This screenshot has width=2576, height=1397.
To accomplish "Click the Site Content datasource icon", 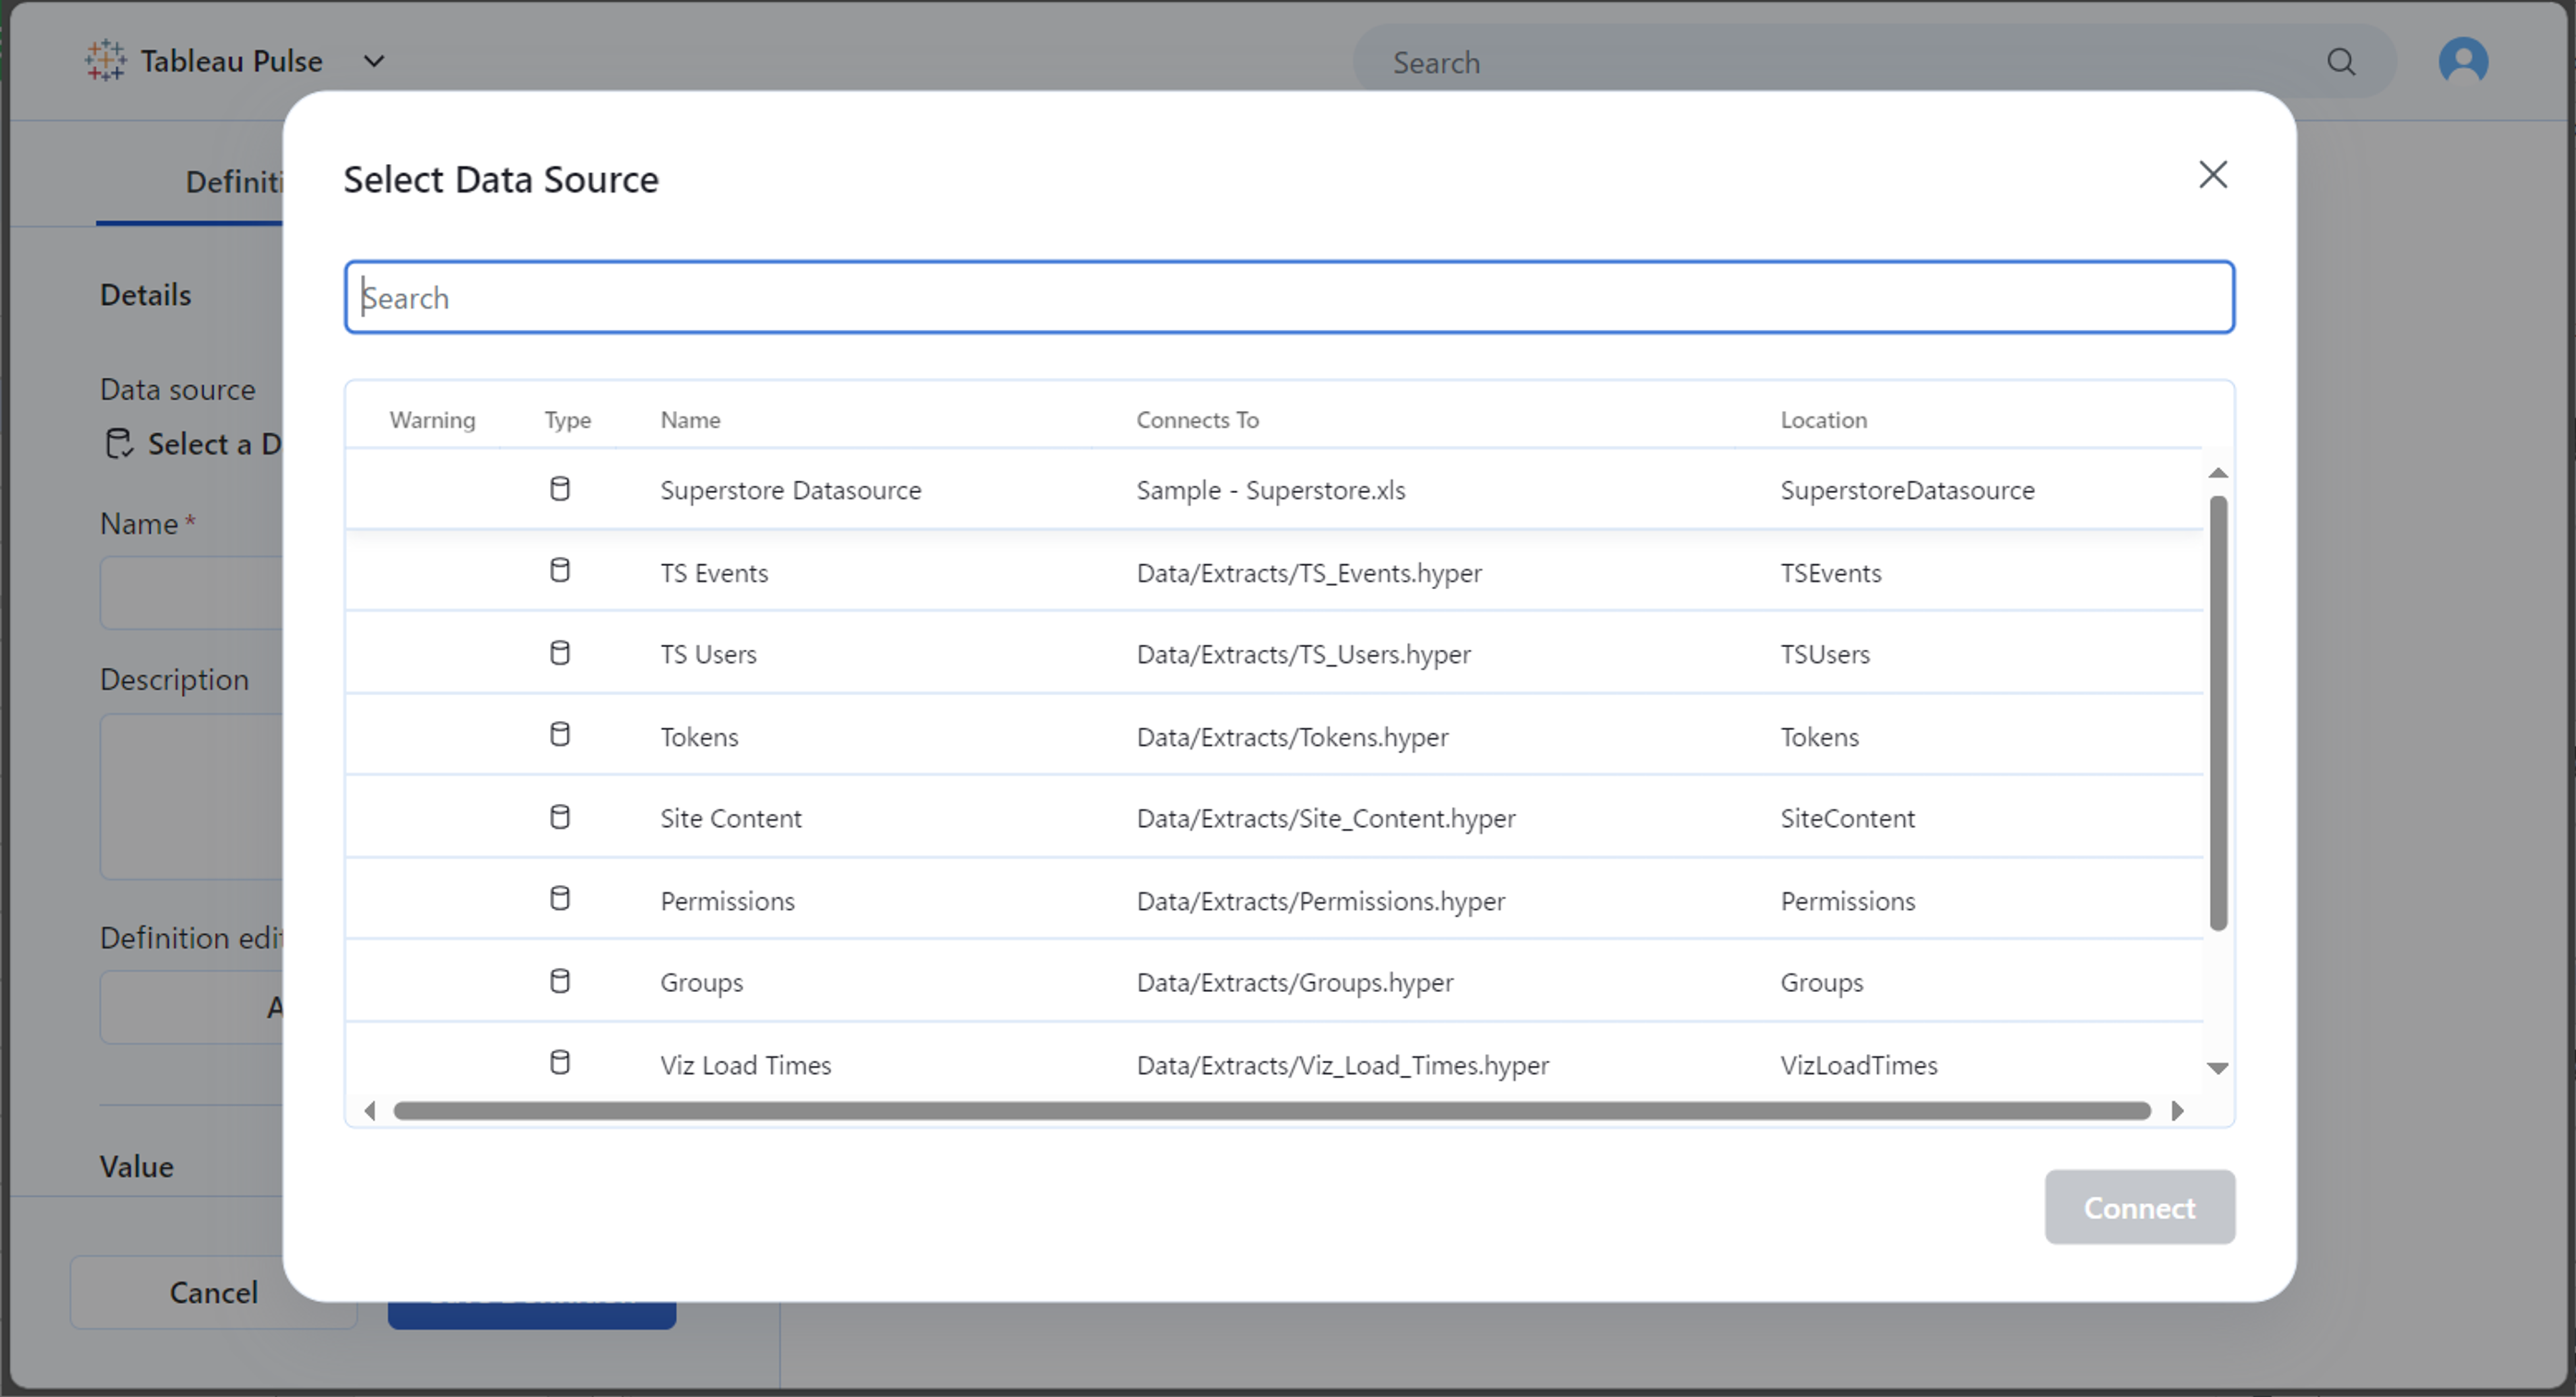I will (x=560, y=816).
